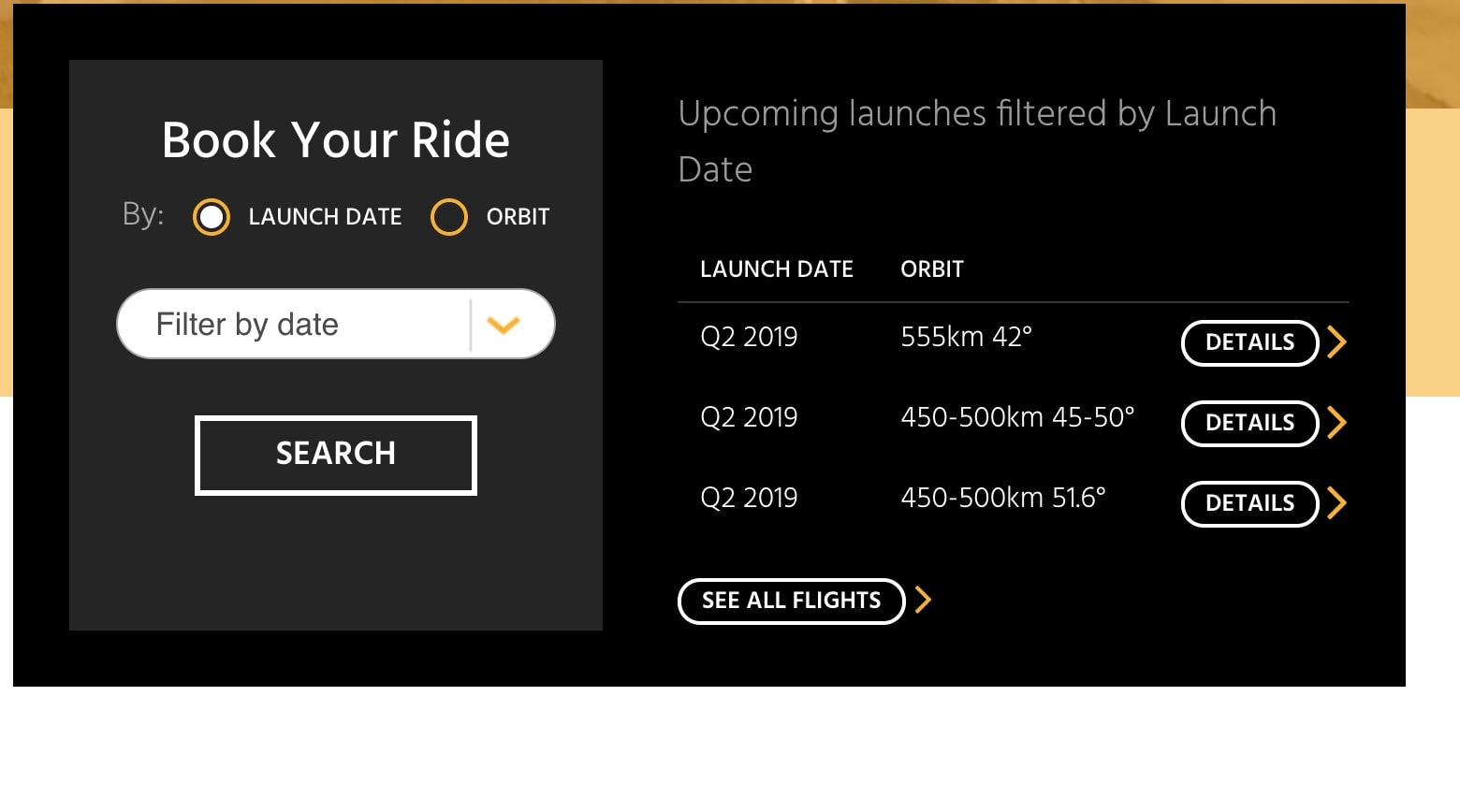Click Q2 2019 in the 555km 42° row

749,337
